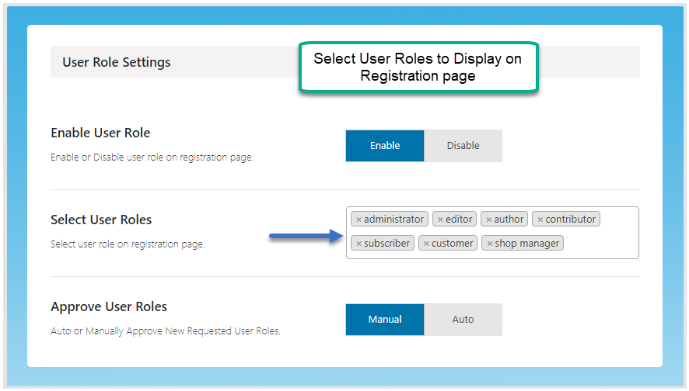
Task: Remove the customer role tag
Action: pyautogui.click(x=426, y=244)
